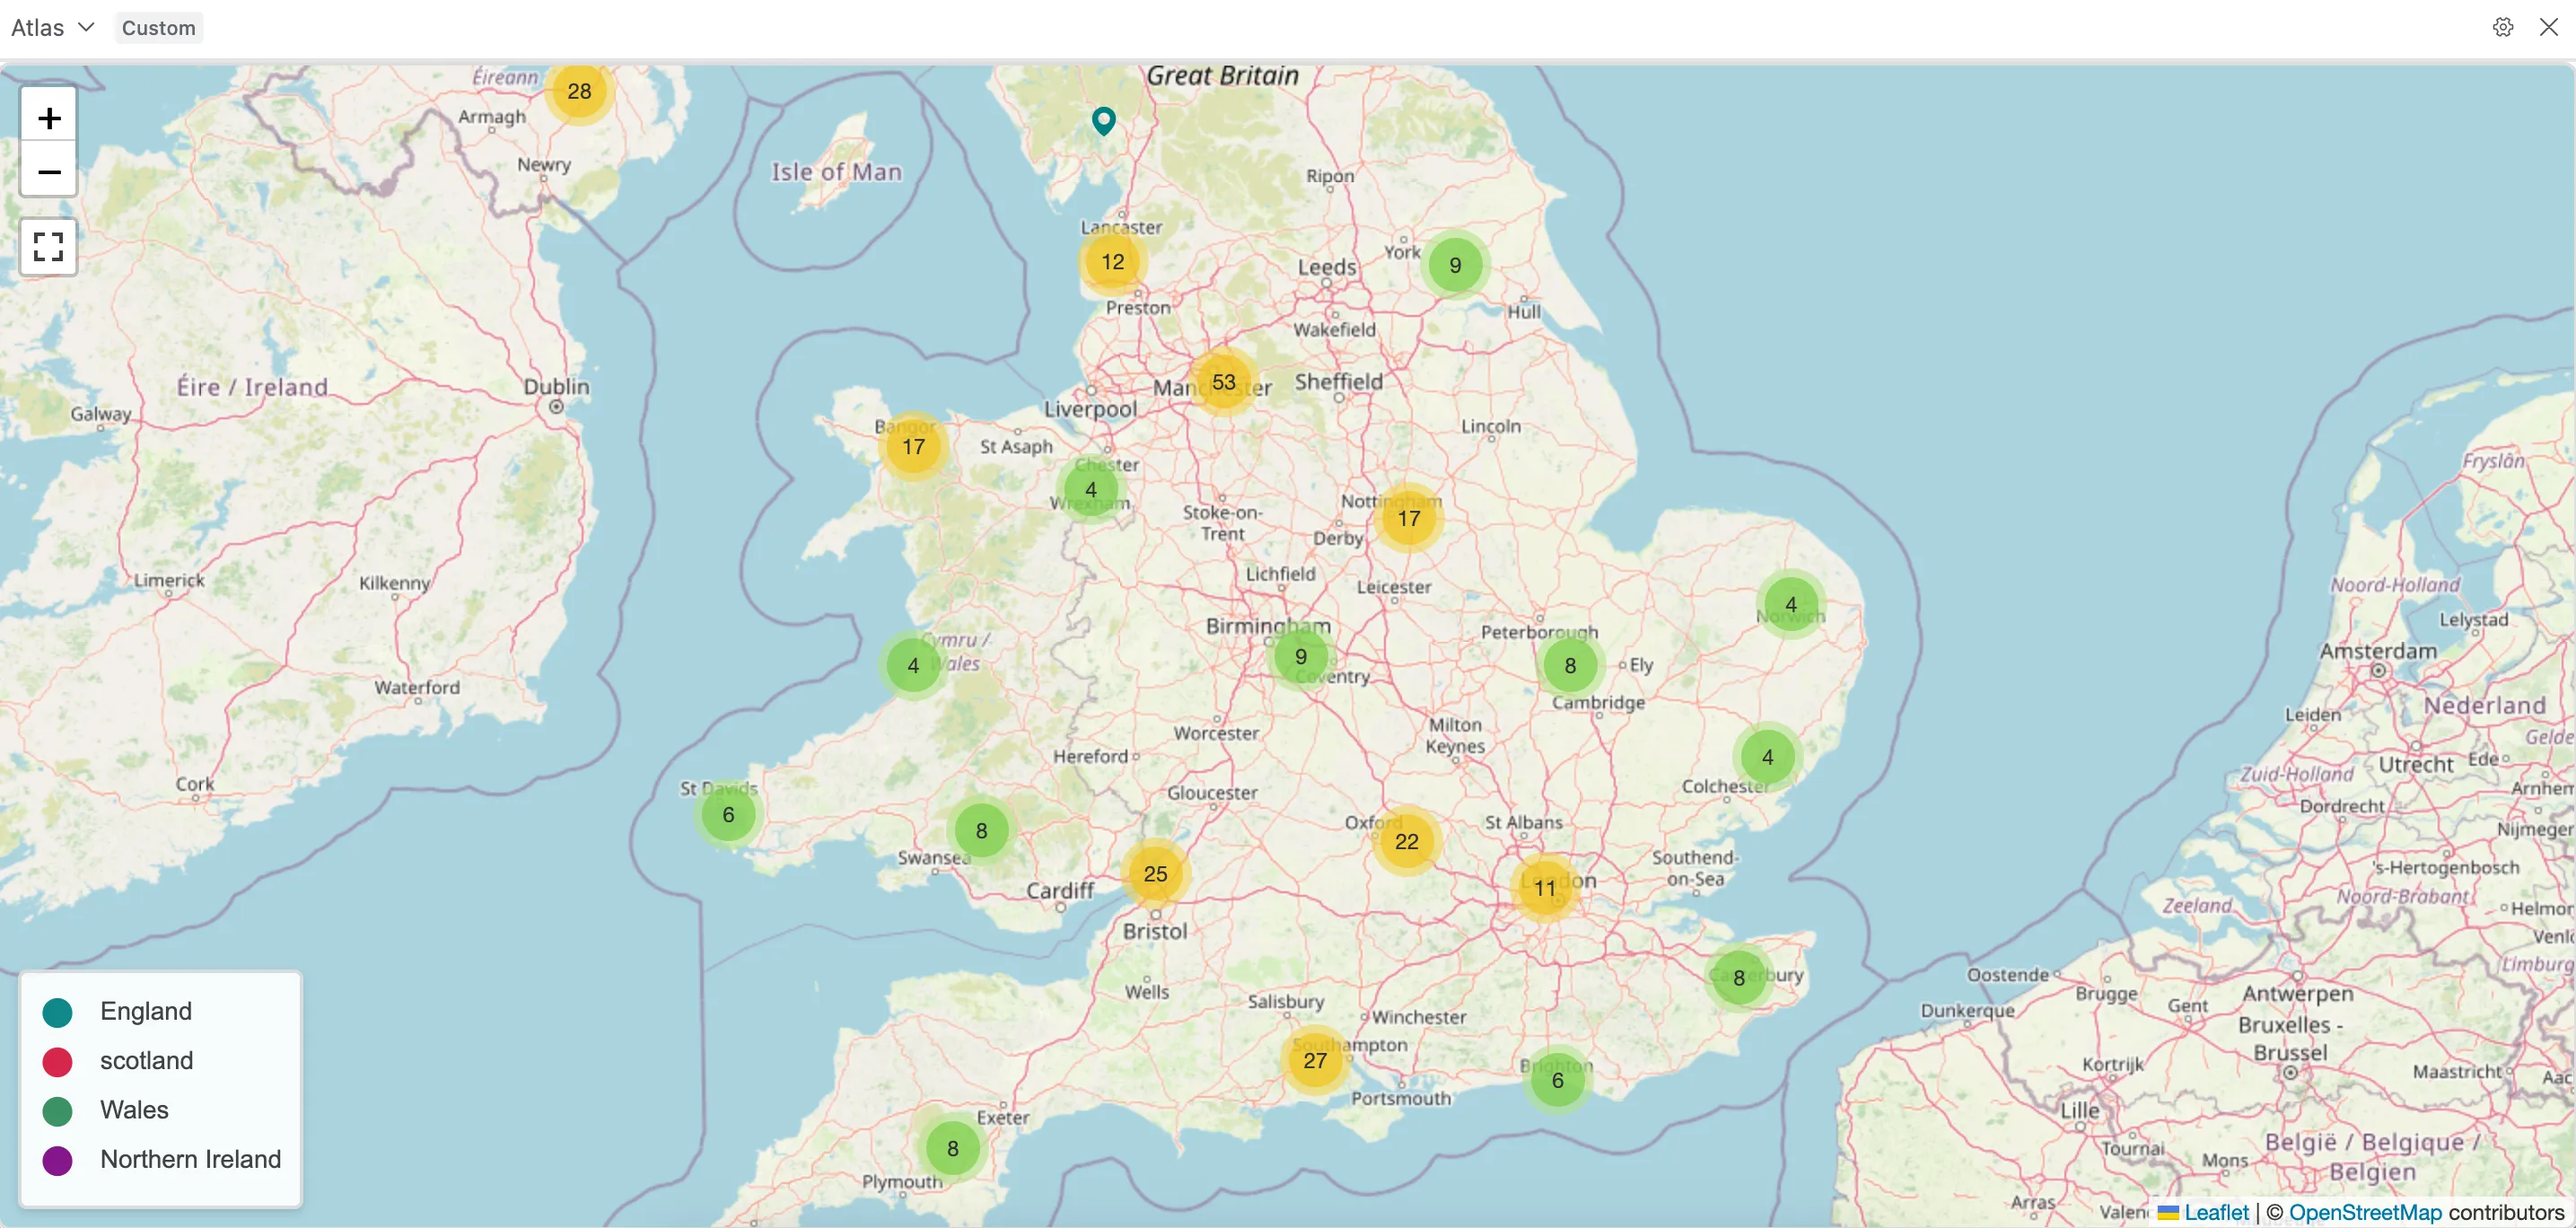Select the Custom tag
This screenshot has width=2576, height=1228.
158,28
